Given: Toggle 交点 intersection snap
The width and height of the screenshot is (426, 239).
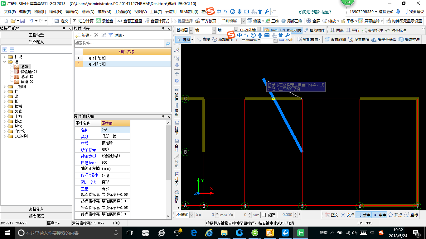Looking at the screenshot, I should point(348,215).
